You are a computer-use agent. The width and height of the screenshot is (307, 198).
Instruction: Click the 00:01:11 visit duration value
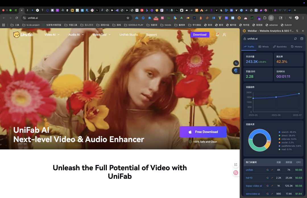(x=283, y=77)
